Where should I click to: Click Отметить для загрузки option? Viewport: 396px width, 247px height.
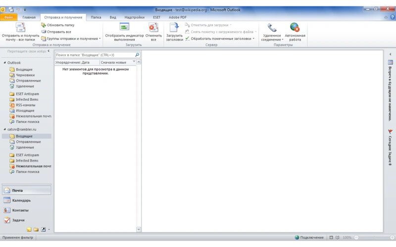pyautogui.click(x=208, y=25)
